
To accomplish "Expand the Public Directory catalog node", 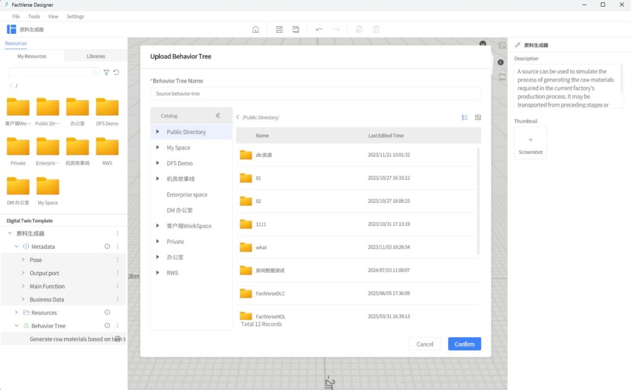I will [x=158, y=132].
